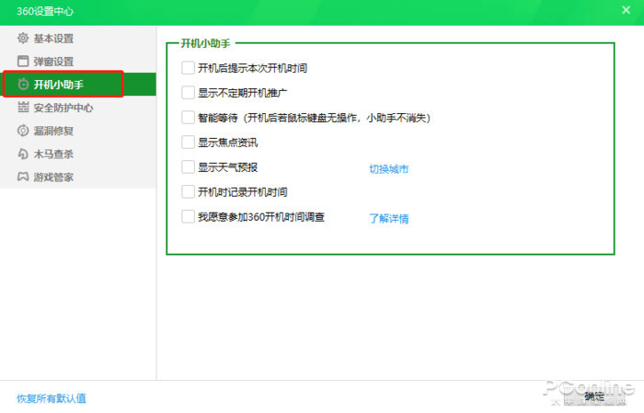
Task: Tick 我愿意参加360开机时间调查 checkbox
Action: [x=188, y=216]
